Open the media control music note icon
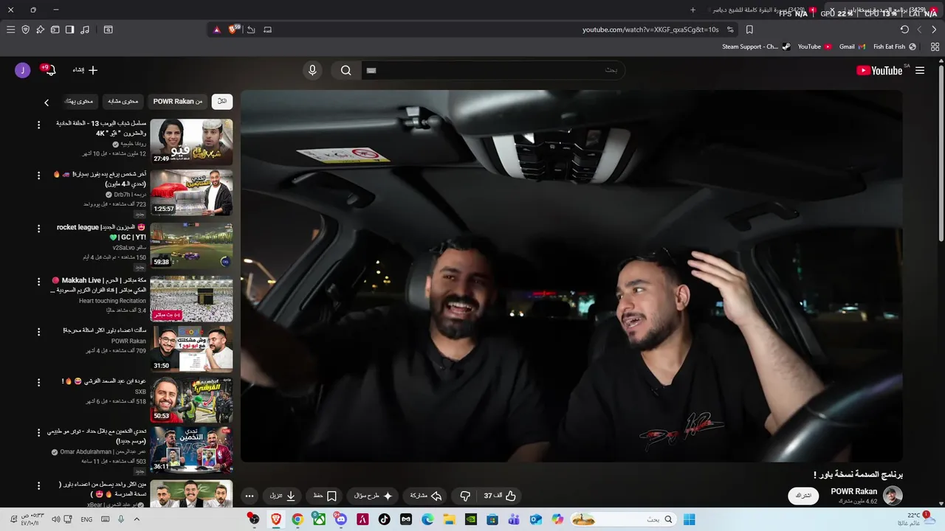Image resolution: width=945 pixels, height=531 pixels. [x=85, y=29]
